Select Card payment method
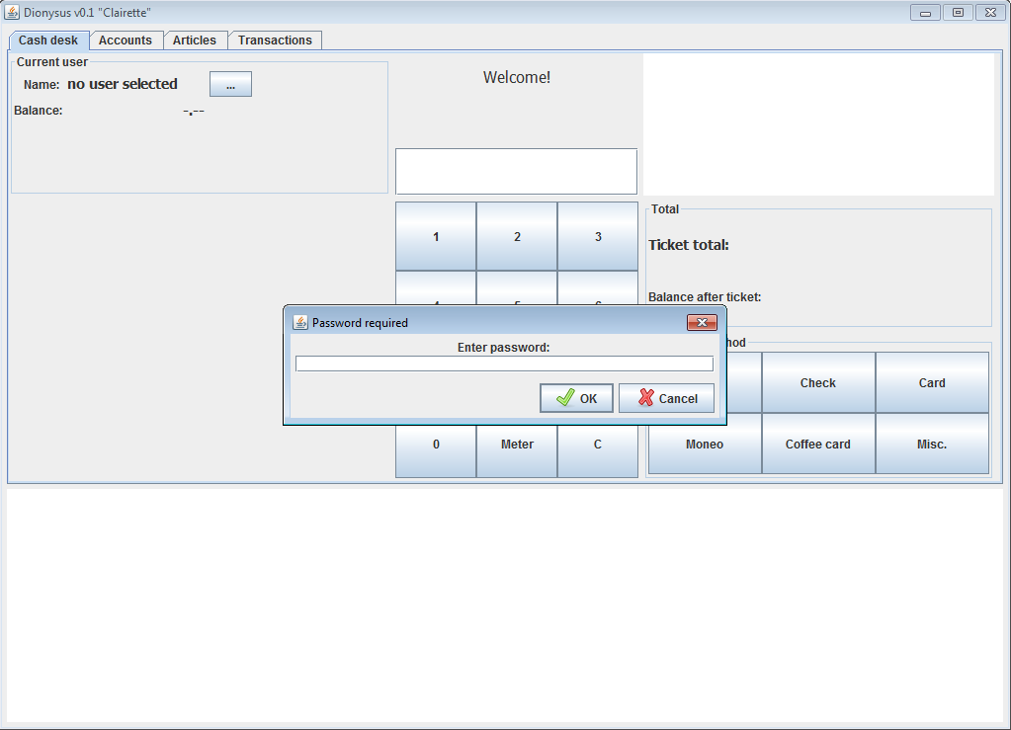Screen dimensions: 1011x730 tap(932, 382)
